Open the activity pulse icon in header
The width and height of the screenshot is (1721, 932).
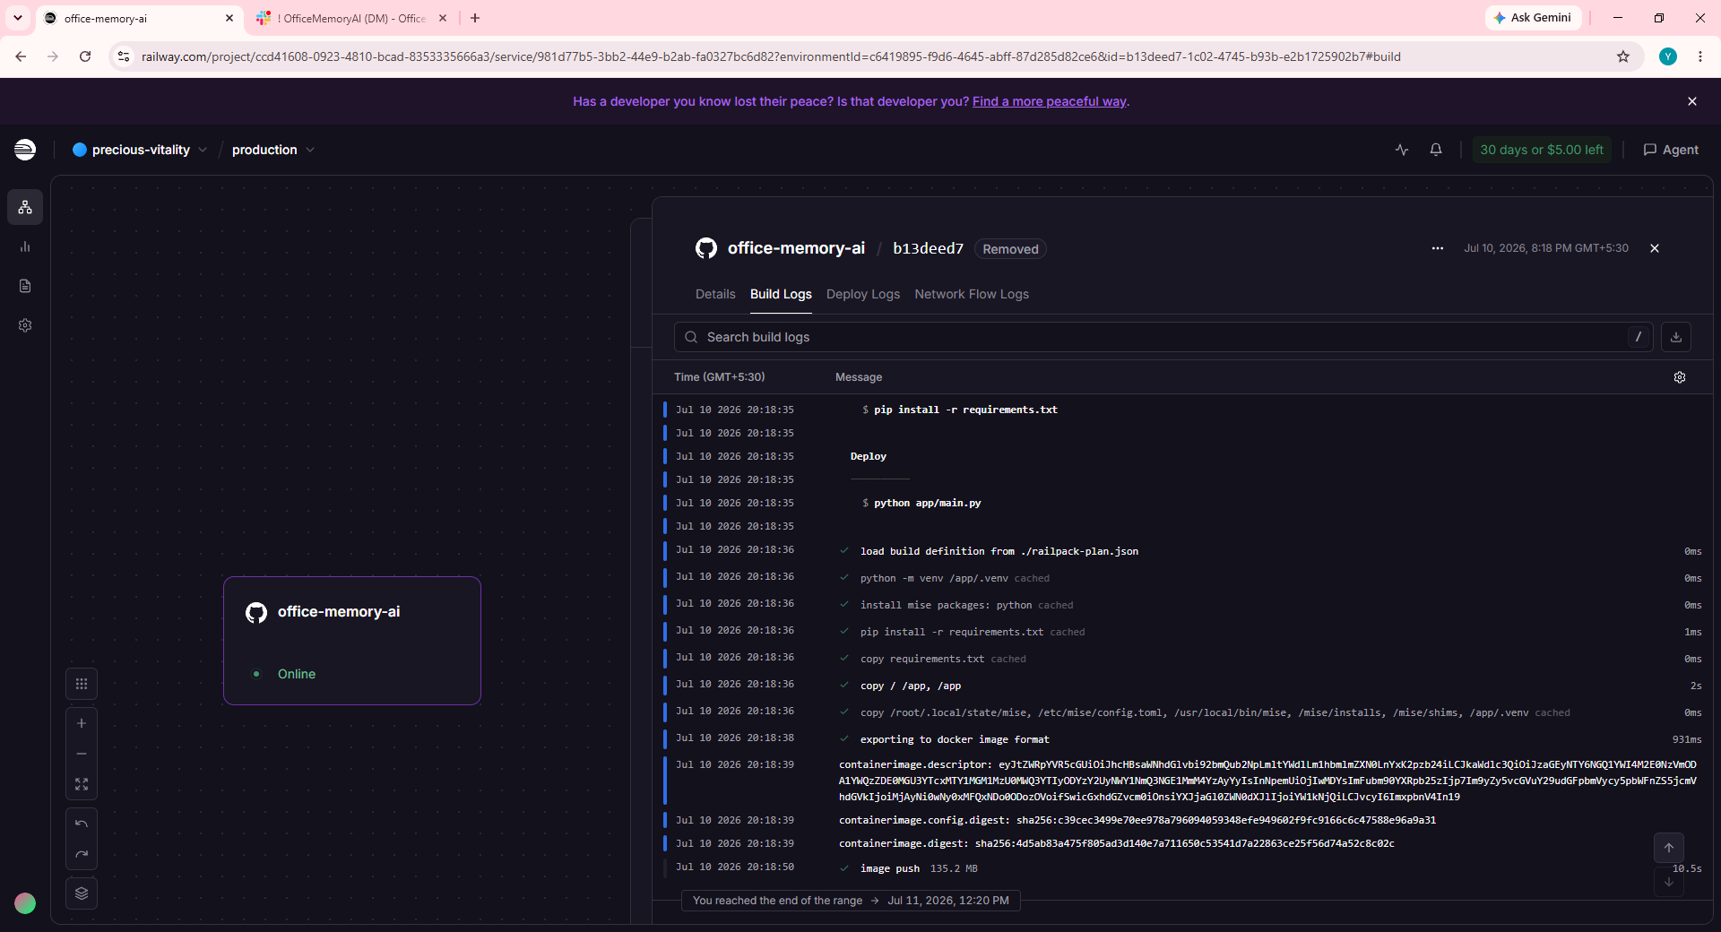click(x=1402, y=150)
